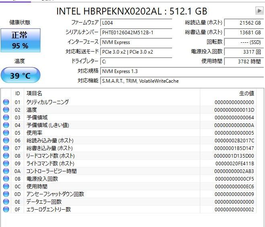Click status icon for 08 リードコマンド数 row
The width and height of the screenshot is (265, 227).
(x=6, y=156)
